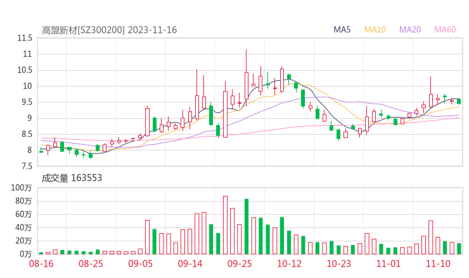Click the 7.5 price axis label
Screen dimensions: 469x278
pos(26,166)
